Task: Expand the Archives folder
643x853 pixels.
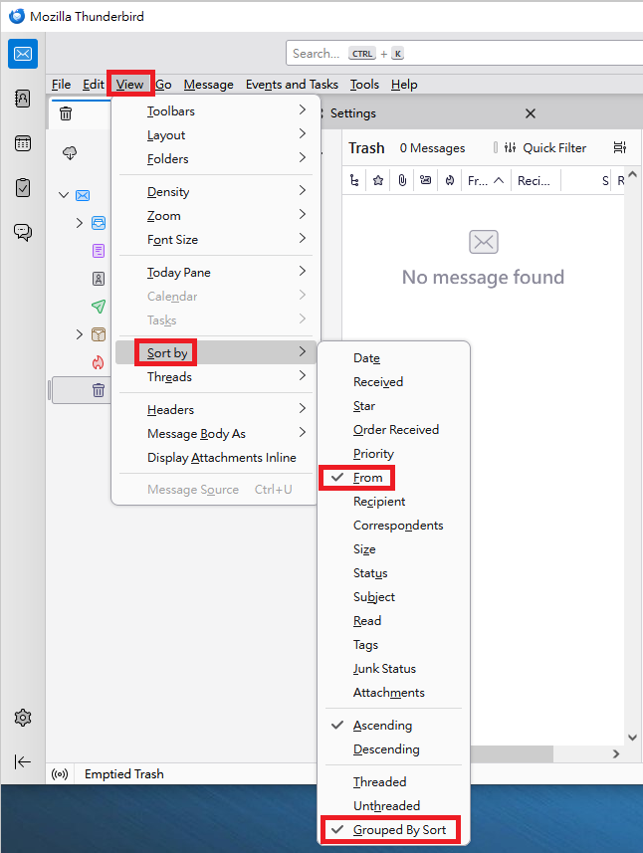Action: (80, 334)
